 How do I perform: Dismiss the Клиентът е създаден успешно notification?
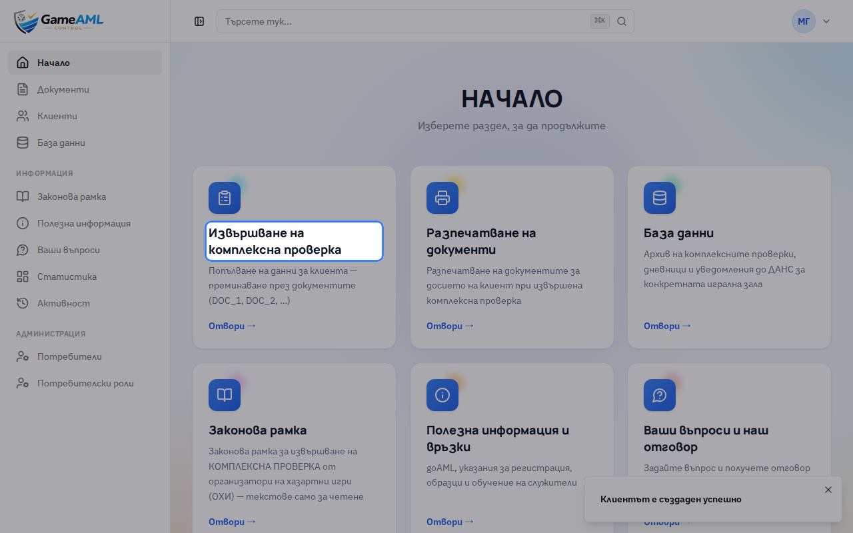pyautogui.click(x=828, y=490)
